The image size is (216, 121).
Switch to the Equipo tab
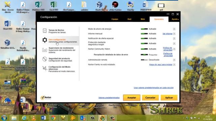click(x=115, y=19)
